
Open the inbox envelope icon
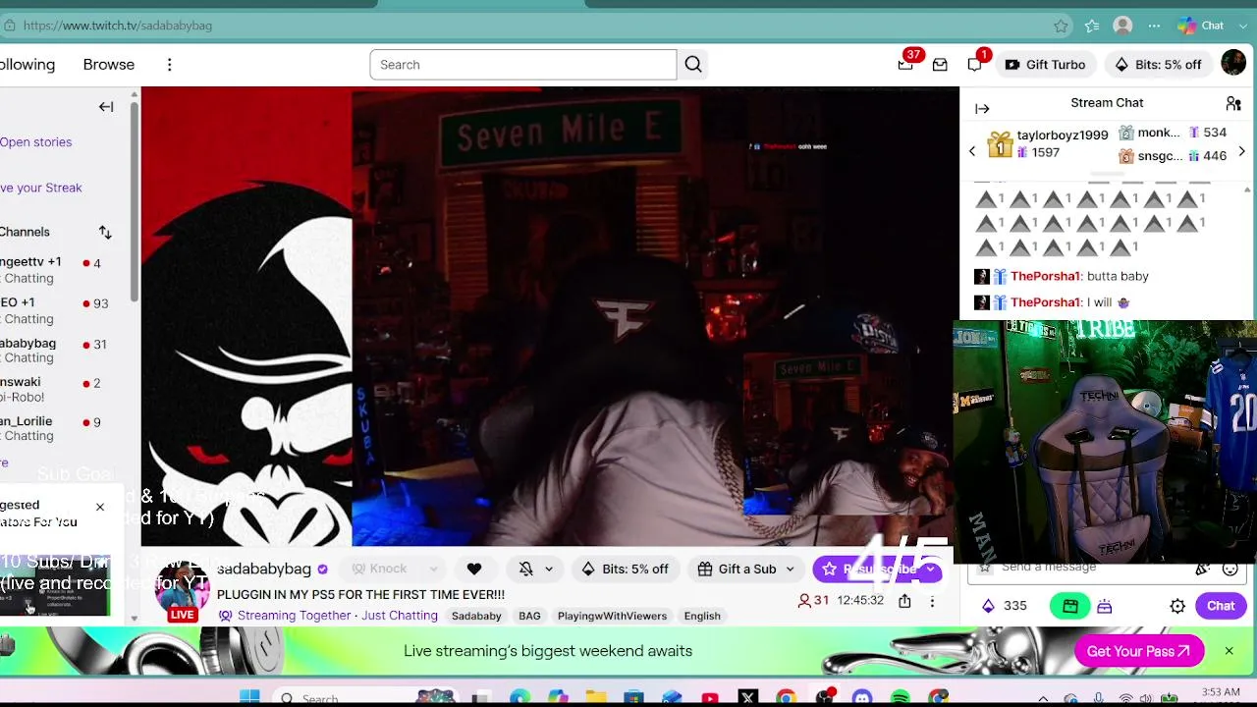pyautogui.click(x=940, y=65)
